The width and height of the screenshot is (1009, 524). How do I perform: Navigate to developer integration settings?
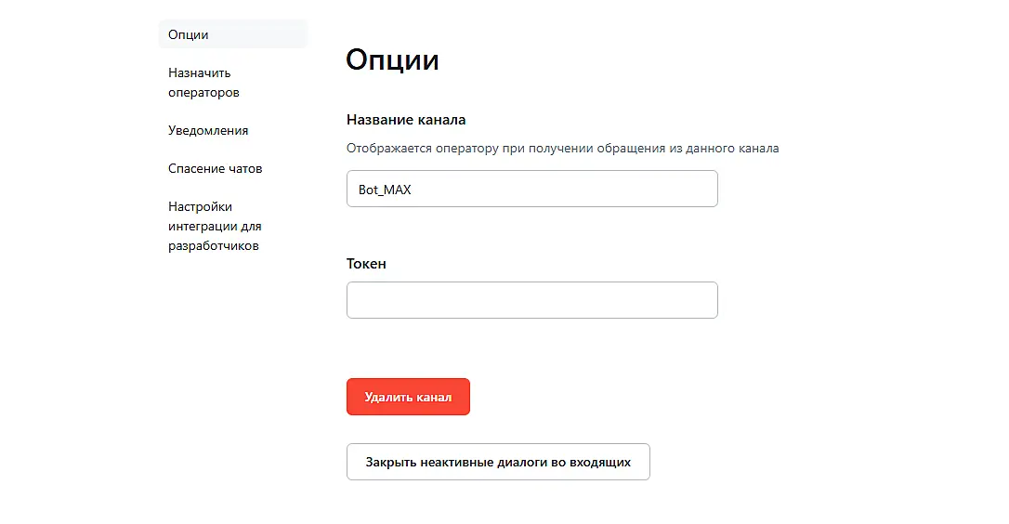click(215, 226)
